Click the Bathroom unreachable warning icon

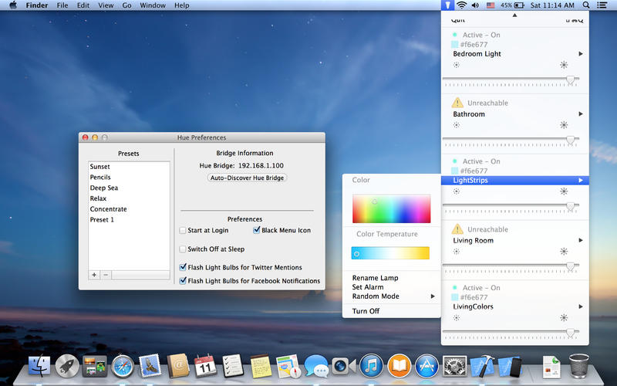pos(457,103)
